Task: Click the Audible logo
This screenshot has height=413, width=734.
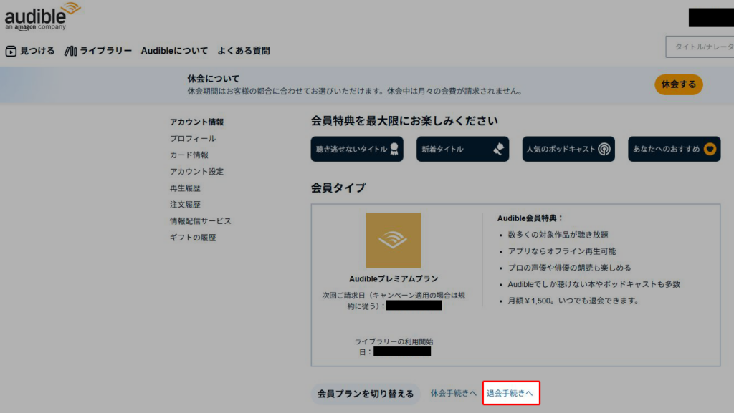Action: pos(42,16)
